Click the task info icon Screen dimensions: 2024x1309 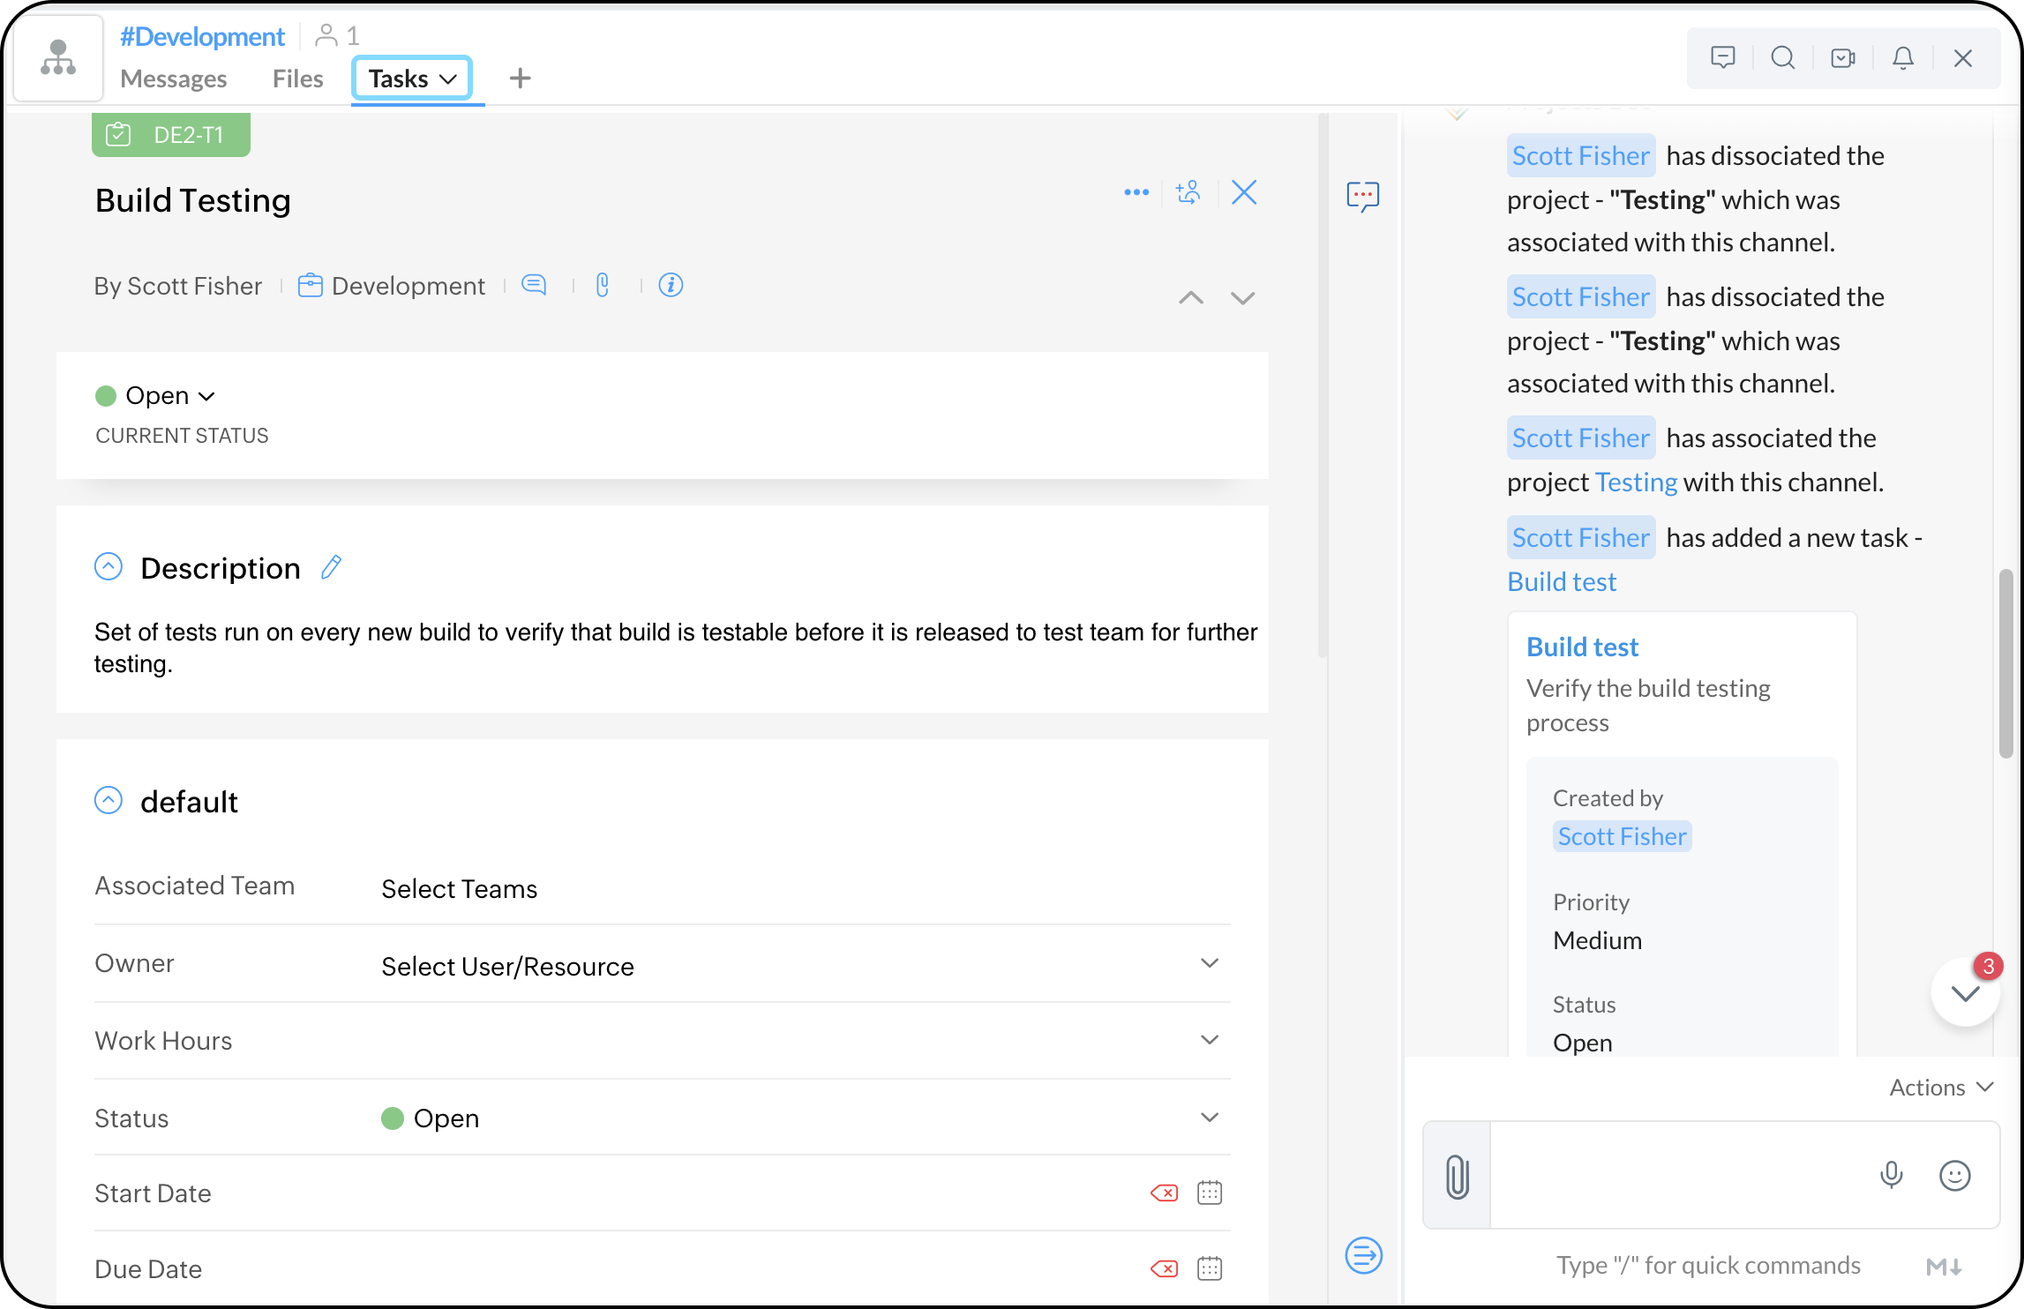[671, 285]
